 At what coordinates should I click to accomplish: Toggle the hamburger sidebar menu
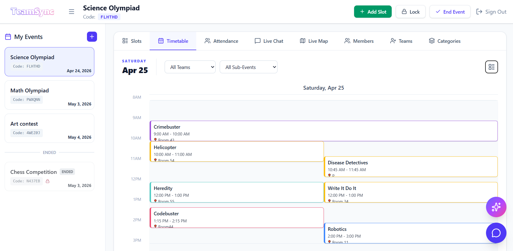[x=72, y=12]
